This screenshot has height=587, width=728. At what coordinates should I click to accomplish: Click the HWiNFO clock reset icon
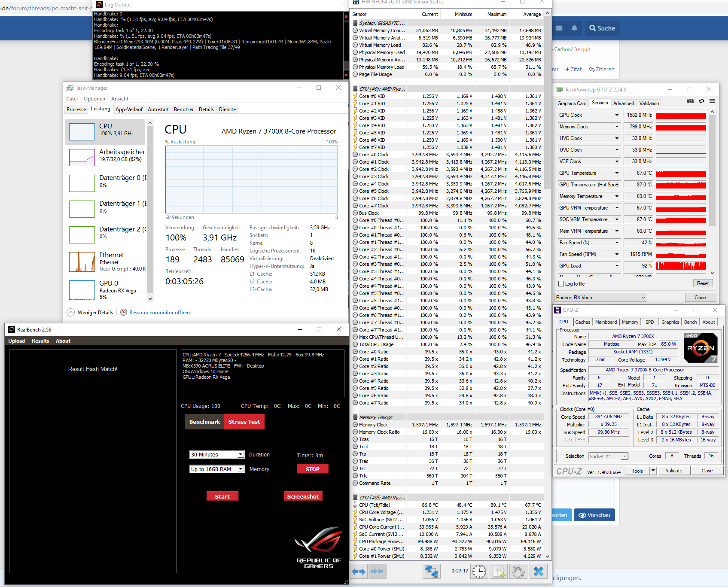(479, 571)
